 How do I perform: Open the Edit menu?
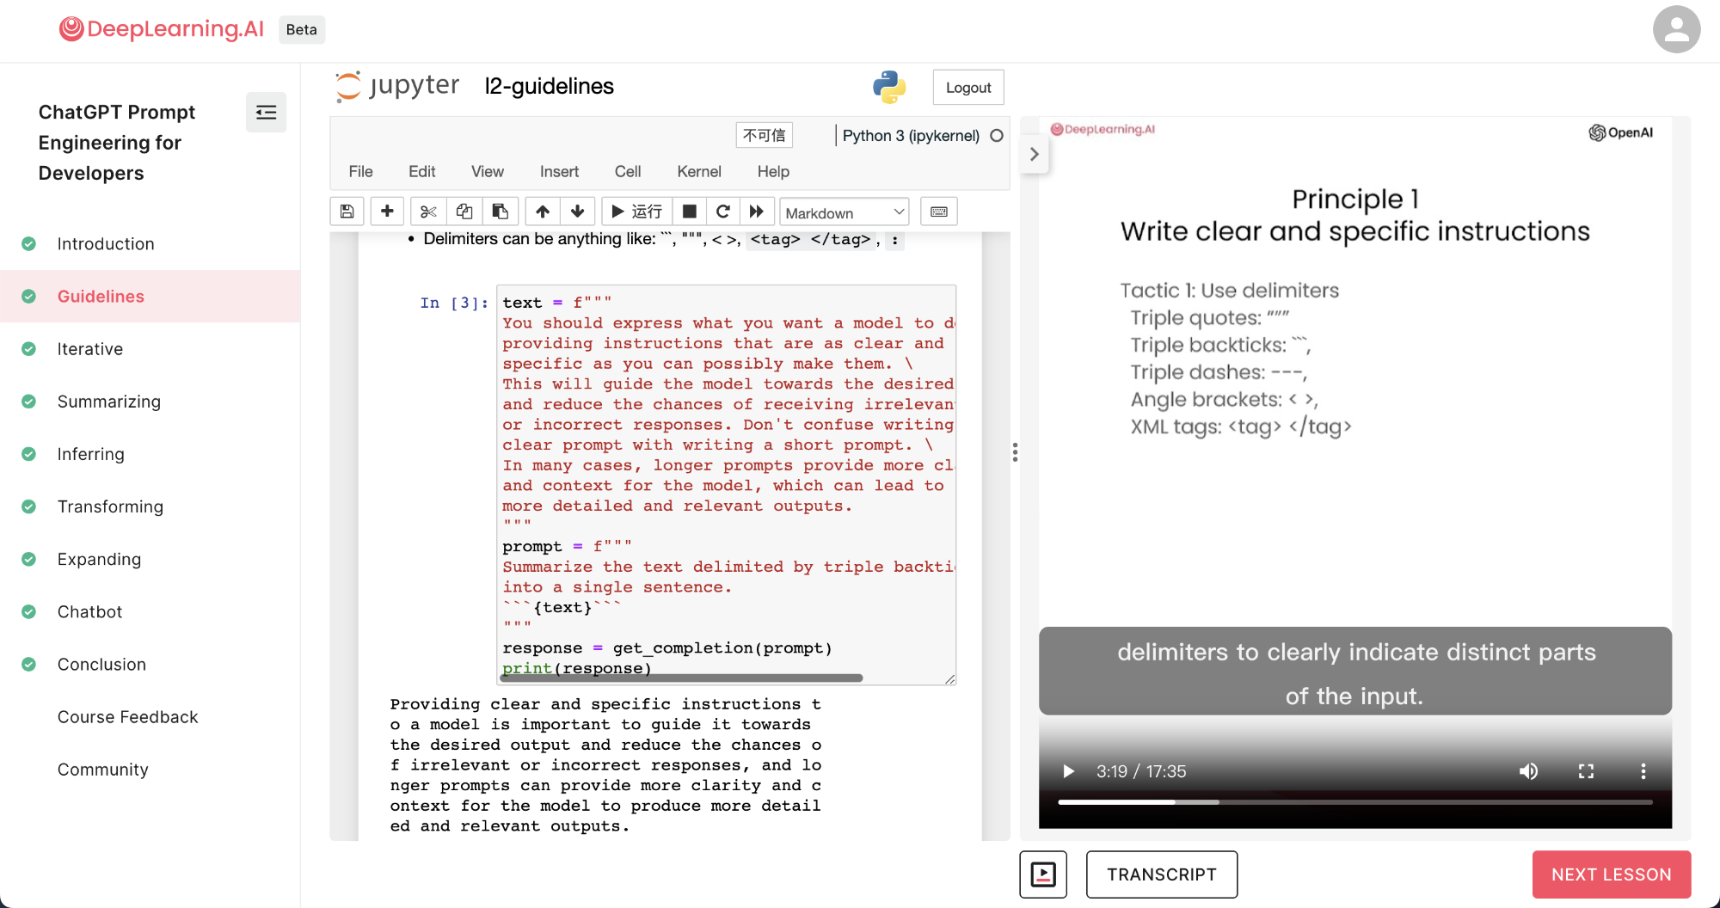(421, 171)
